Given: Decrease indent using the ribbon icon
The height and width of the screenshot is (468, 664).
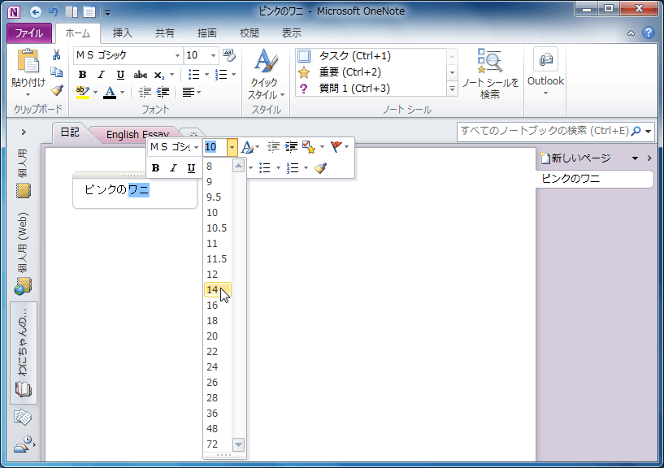Looking at the screenshot, I should coord(145,92).
